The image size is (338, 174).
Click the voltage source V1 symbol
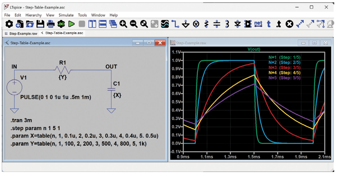[14, 87]
